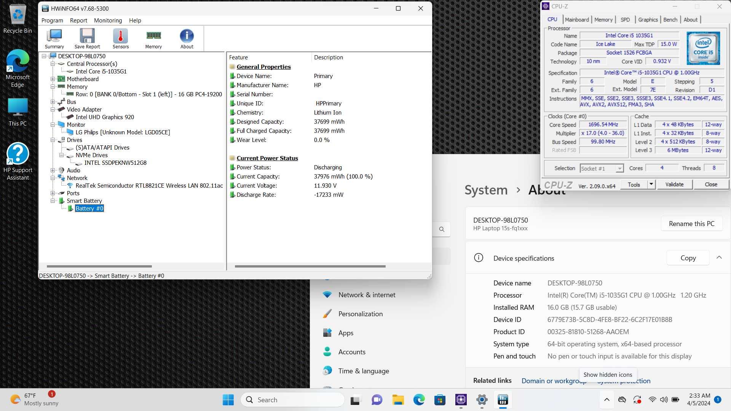Open Apps settings category
This screenshot has width=731, height=411.
click(345, 333)
